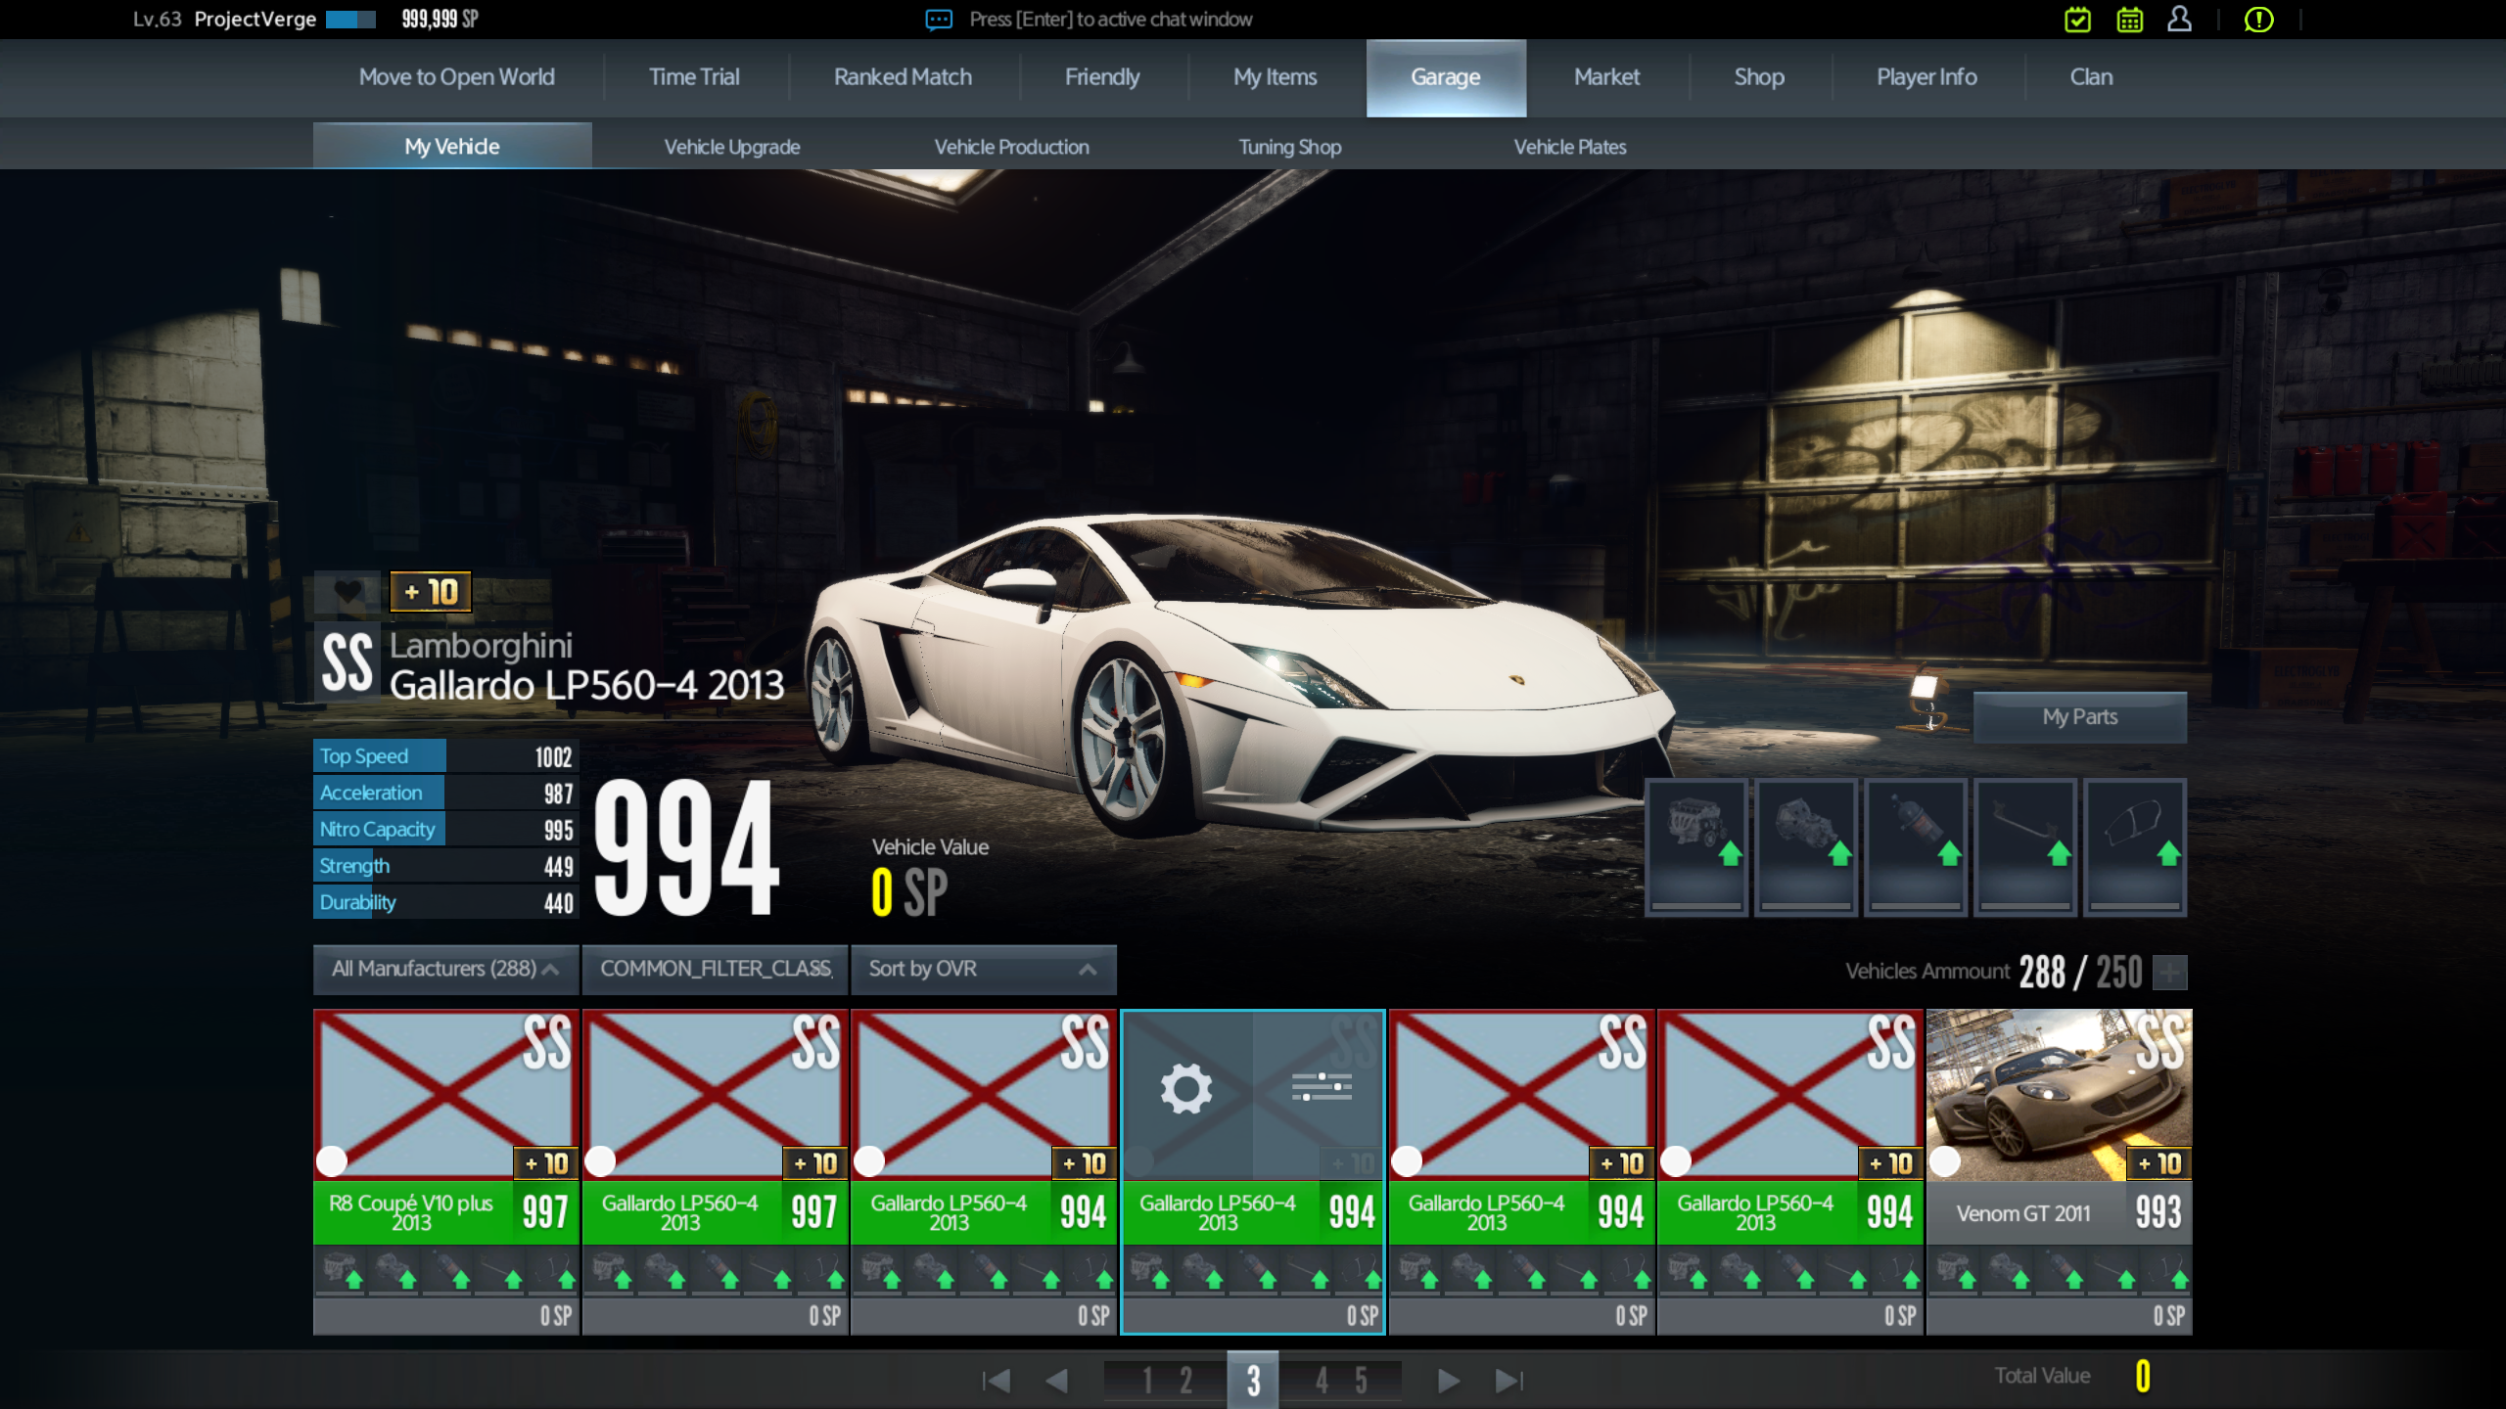Image resolution: width=2506 pixels, height=1409 pixels.
Task: Go to page 2
Action: [x=1186, y=1381]
